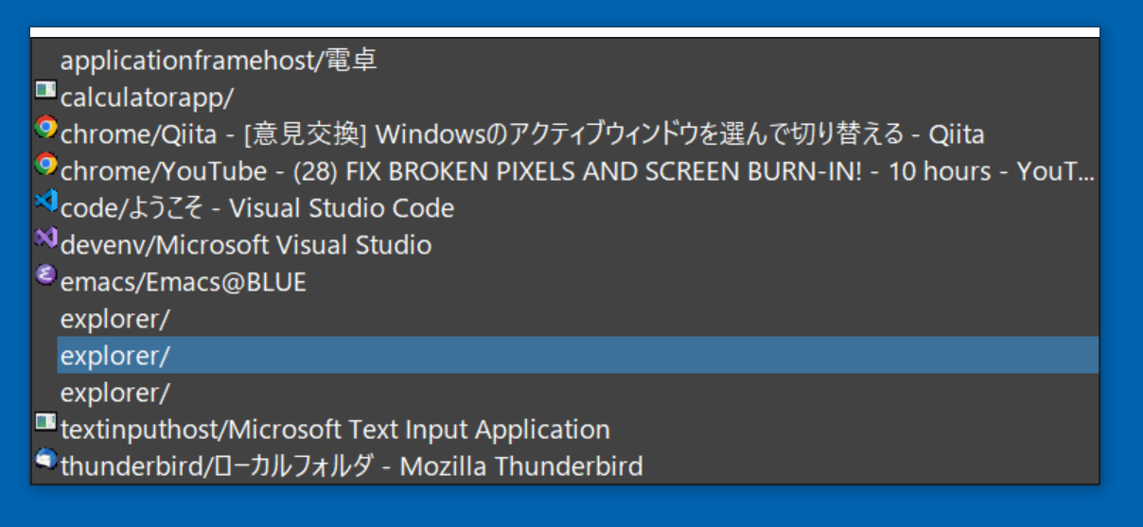Switch to the chrome/Qiita window entry text
Viewport: 1143px width, 527px height.
(522, 134)
